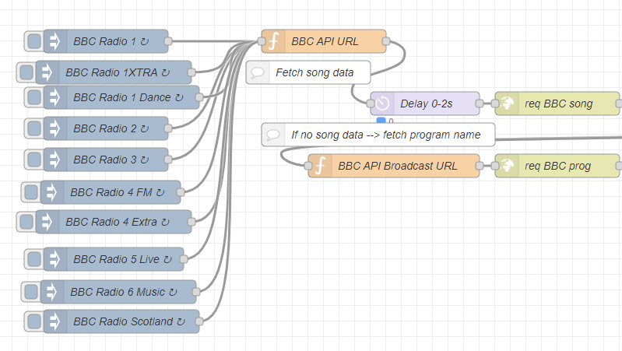Select the BBC Radio 2 node label
This screenshot has width=622, height=351.
(x=111, y=128)
